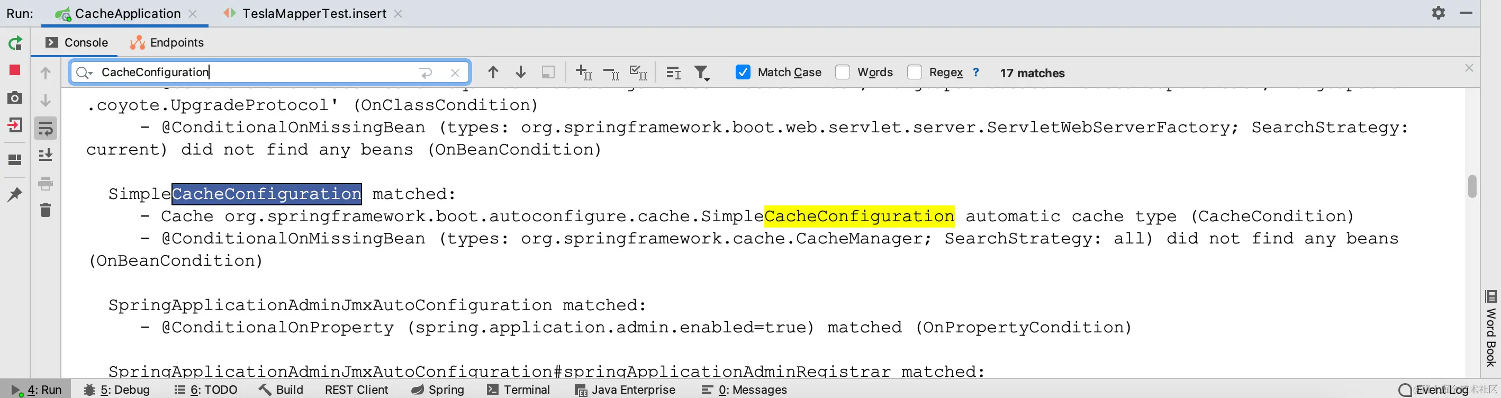
Task: Rerun the CacheApplication with the green rerun icon
Action: 15,42
